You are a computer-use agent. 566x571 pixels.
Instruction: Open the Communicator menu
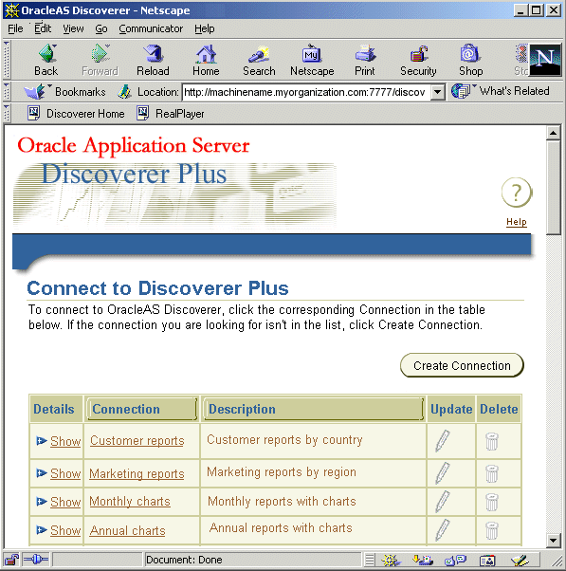tap(151, 28)
